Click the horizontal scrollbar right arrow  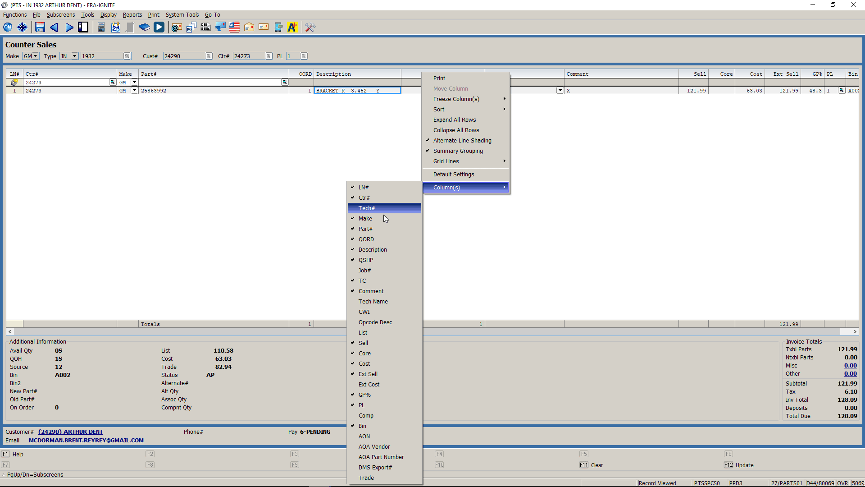tap(855, 331)
